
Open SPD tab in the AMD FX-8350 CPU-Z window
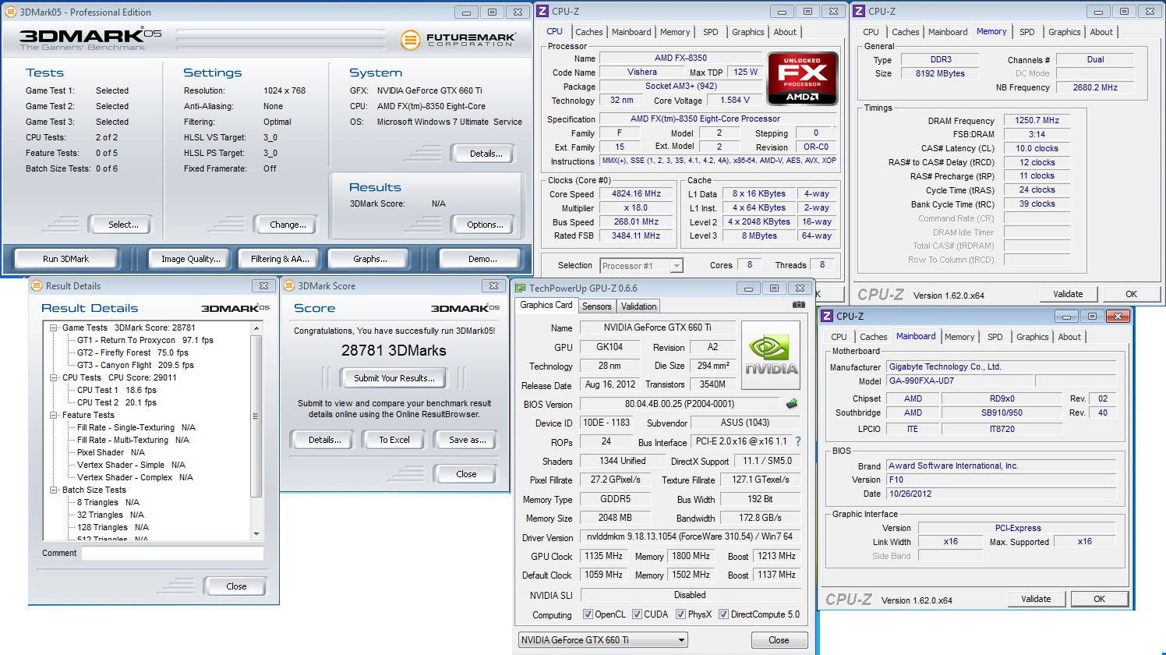tap(710, 32)
